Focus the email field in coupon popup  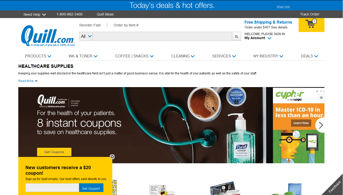52,188
